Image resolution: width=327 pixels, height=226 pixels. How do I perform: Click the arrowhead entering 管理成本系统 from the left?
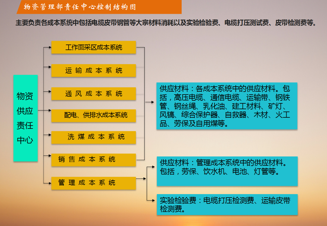[x=49, y=183]
